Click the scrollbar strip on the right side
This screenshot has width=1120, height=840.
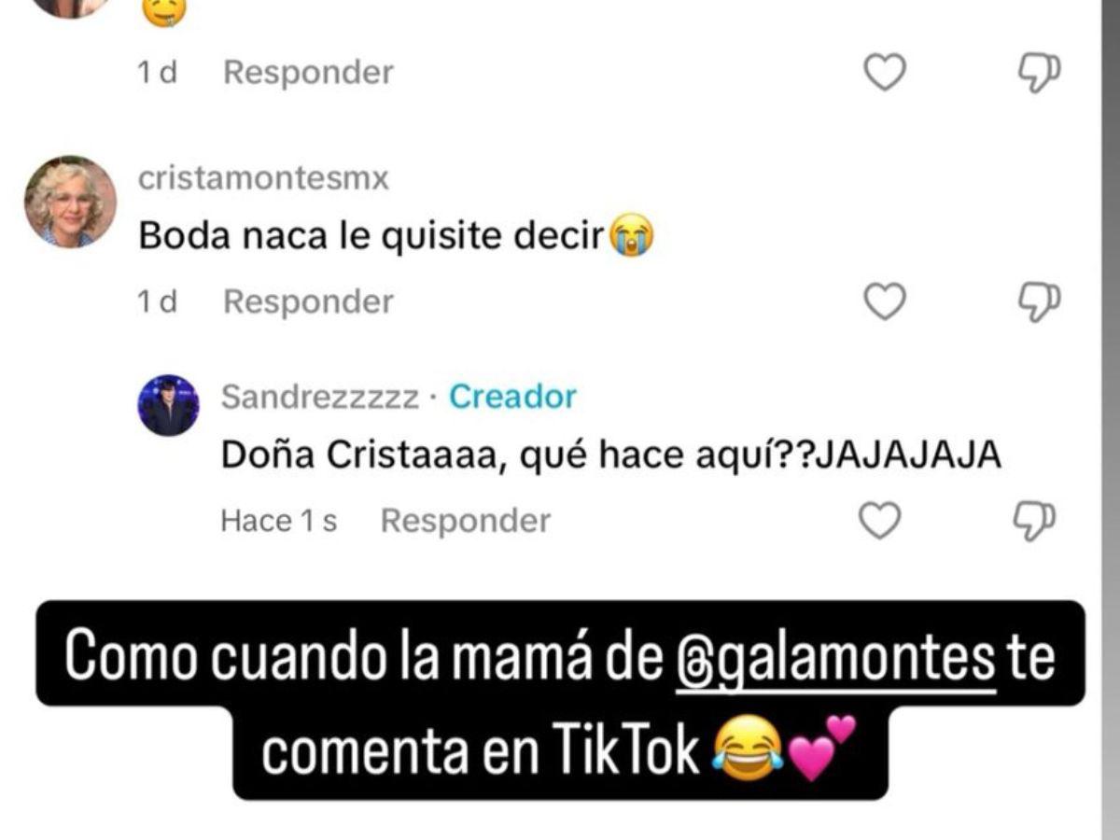[x=1111, y=420]
